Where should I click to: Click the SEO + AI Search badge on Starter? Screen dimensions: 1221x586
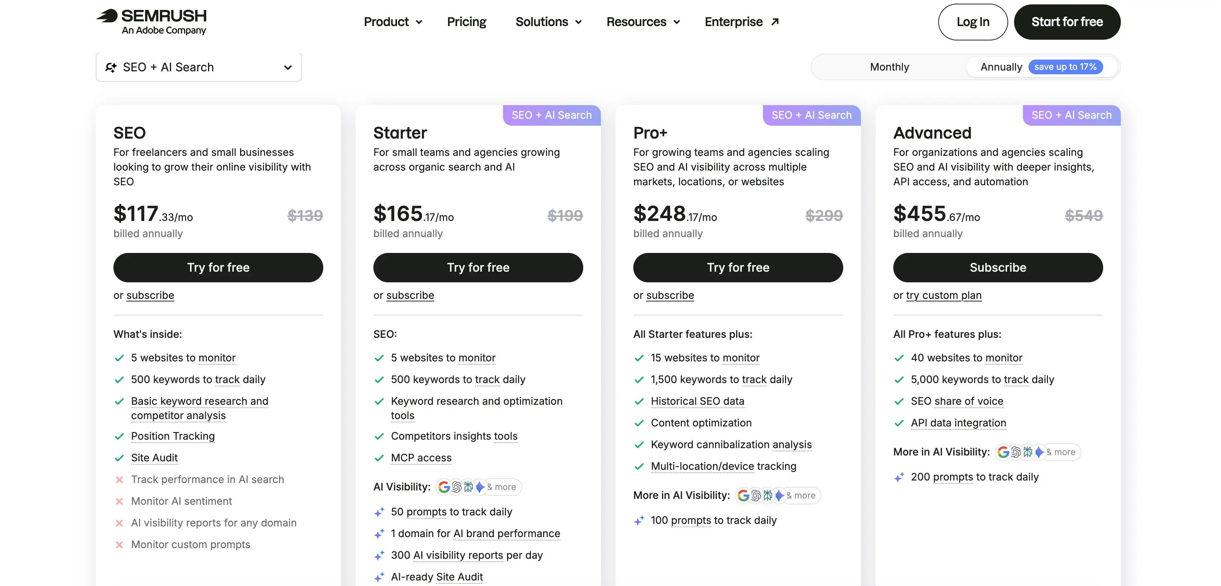coord(552,115)
